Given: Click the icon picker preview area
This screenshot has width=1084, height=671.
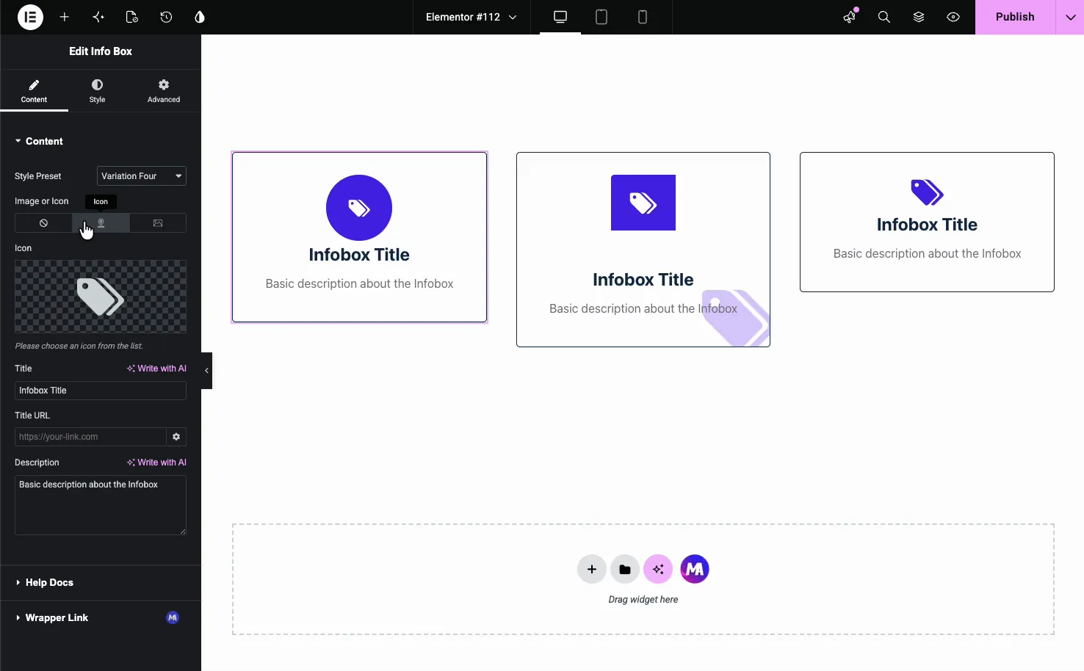Looking at the screenshot, I should 101,297.
